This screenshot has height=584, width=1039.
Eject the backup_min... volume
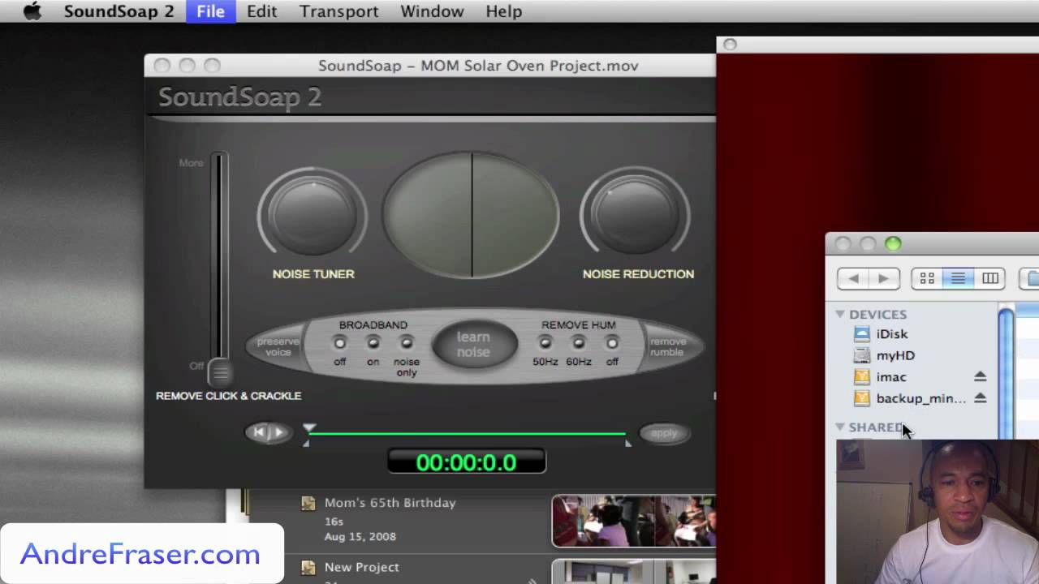coord(980,398)
